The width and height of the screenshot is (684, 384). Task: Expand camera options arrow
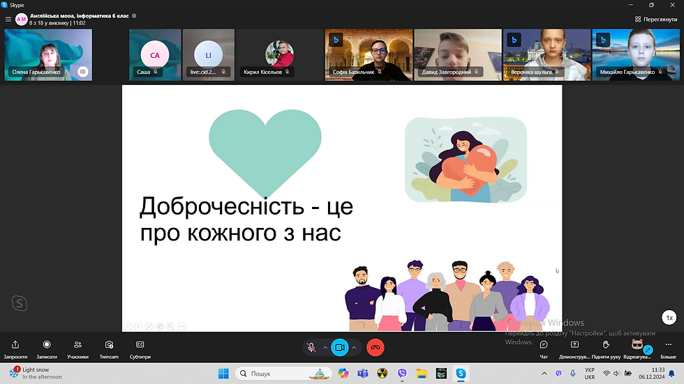pos(354,348)
